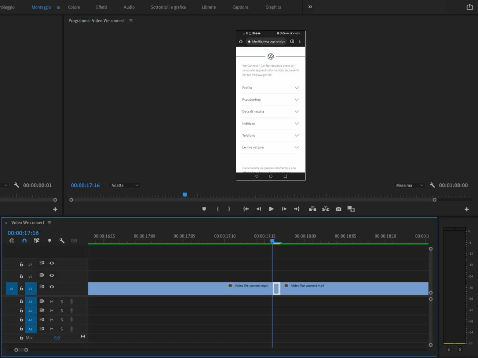Screen dimensions: 478x358
Task: Open Program monitor panel menu
Action: point(131,21)
